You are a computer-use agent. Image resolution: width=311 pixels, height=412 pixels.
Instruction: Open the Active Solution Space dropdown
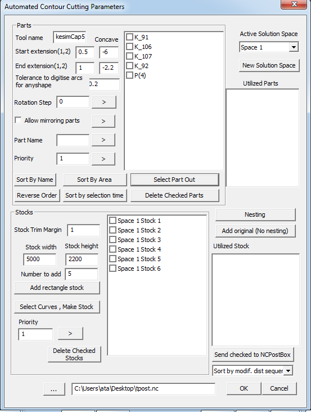(x=294, y=47)
